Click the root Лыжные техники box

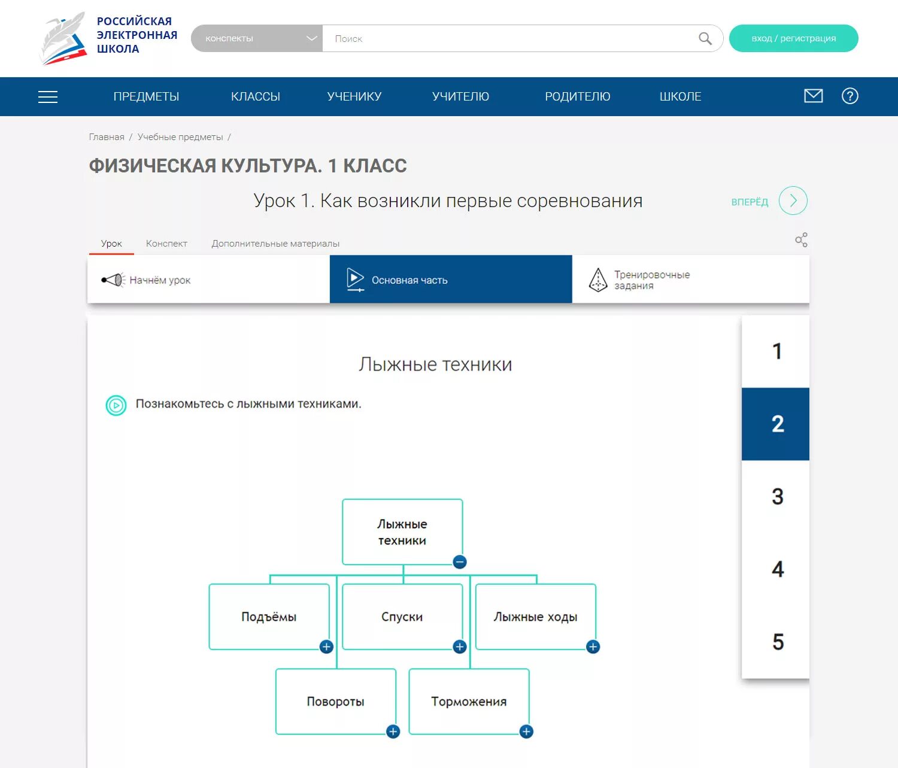click(x=402, y=532)
